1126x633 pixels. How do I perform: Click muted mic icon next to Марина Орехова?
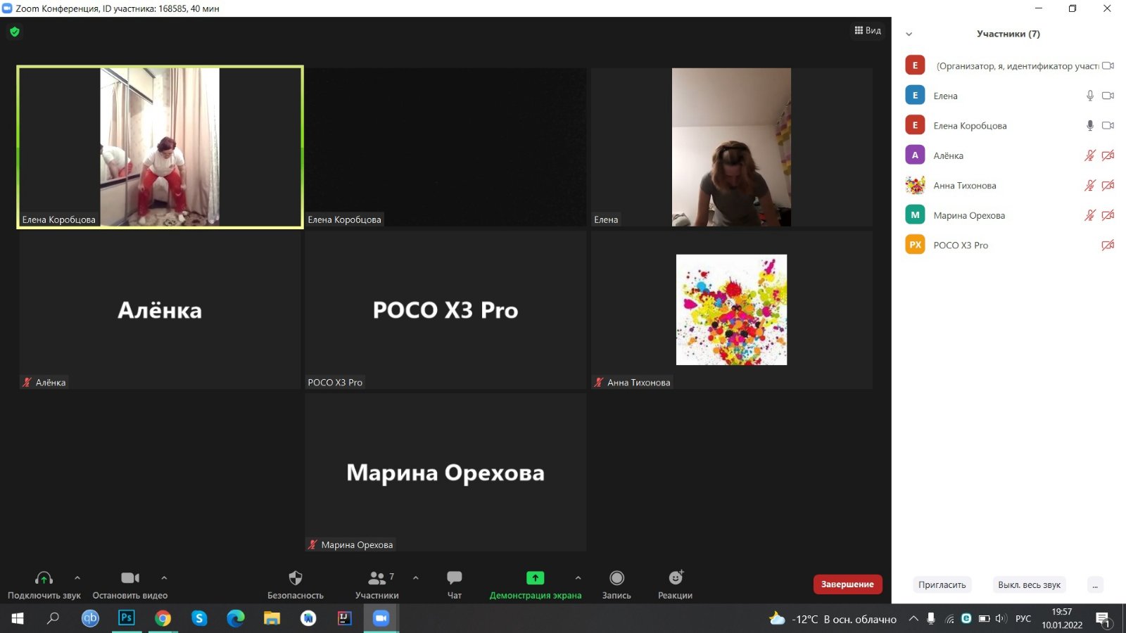point(1090,215)
